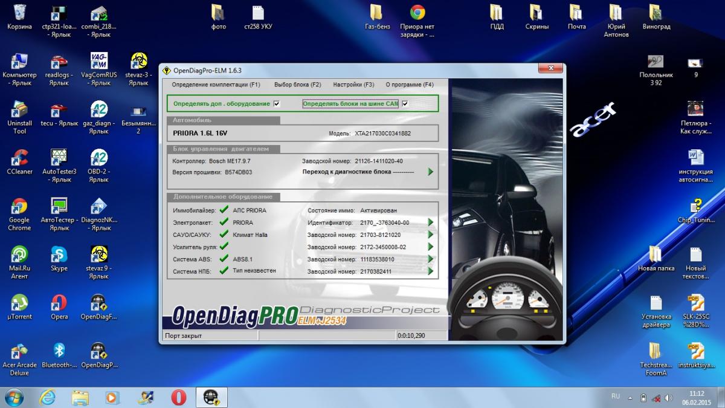Open the CCleaner desktop shortcut

click(19, 159)
